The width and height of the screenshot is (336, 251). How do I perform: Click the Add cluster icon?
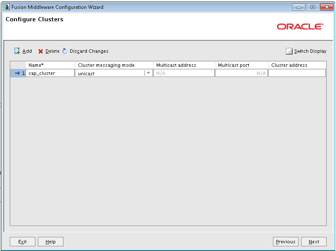tap(17, 51)
